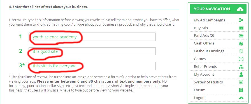Image resolution: width=251 pixels, height=104 pixels.
Task: Click the Refer Friends hierarchy icon
Action: click(x=241, y=67)
